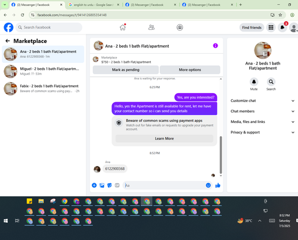Image resolution: width=298 pixels, height=240 pixels.
Task: Open conversation information purple icon
Action: [x=215, y=46]
